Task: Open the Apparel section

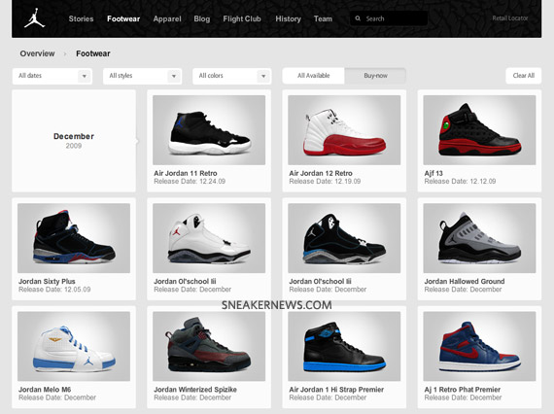Action: [x=167, y=18]
